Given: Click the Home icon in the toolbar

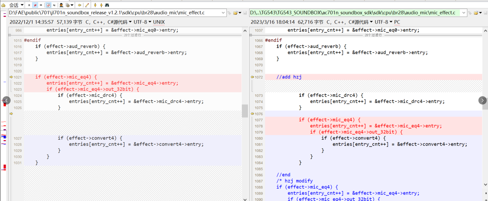Looking at the screenshot, I should 3,5.
